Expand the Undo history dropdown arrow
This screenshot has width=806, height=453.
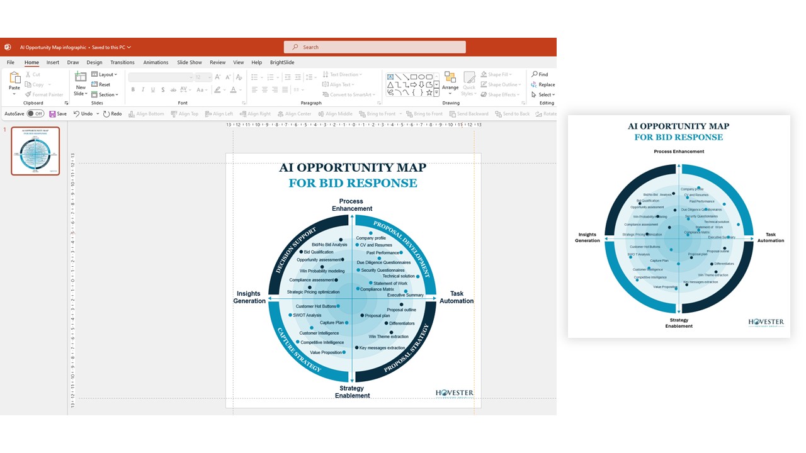click(98, 114)
